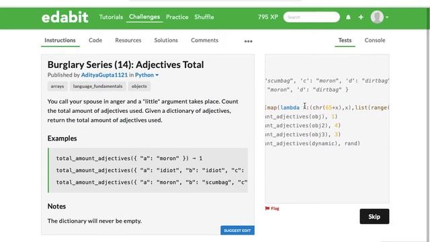
Task: Click the test line ending obj2), 4)
Action: [x=303, y=126]
